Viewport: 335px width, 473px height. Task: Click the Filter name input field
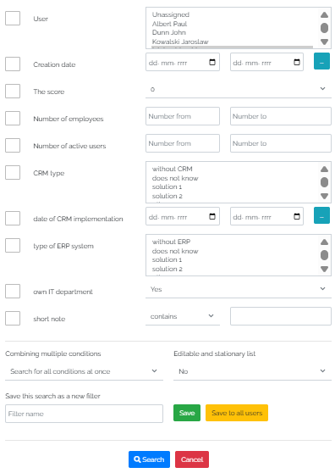coord(84,414)
